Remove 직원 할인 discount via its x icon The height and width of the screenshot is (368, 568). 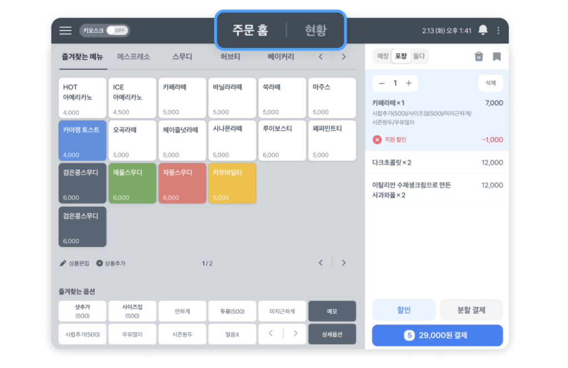(378, 140)
